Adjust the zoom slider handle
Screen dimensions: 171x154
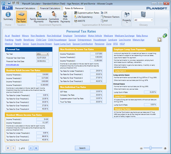point(151,148)
